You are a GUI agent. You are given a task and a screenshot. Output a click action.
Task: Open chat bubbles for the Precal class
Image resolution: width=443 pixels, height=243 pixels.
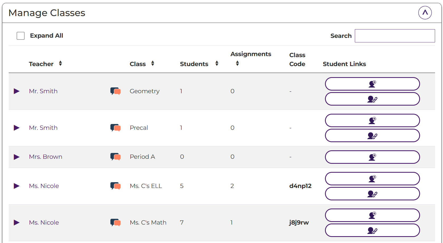click(x=115, y=128)
